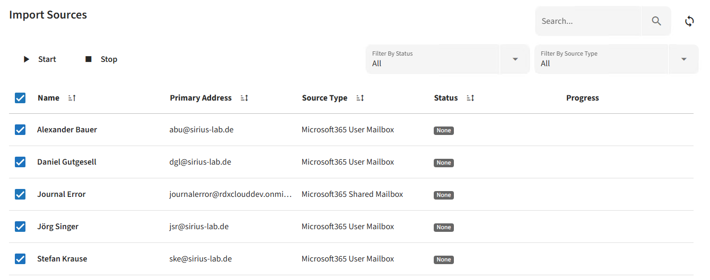Click the None status badge for Jörg Singer
Viewport: 710px width, 280px height.
444,227
